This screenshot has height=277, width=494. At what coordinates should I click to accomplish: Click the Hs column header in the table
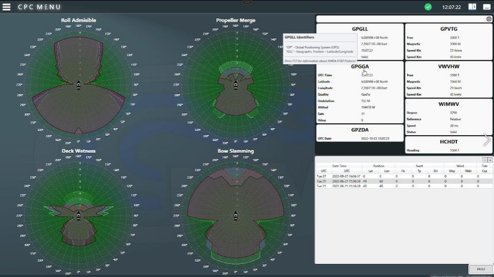[x=403, y=171]
